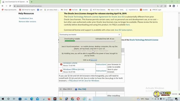Open the whatsapp bookmark
Screen dimensions: 180x101
pos(84,10)
